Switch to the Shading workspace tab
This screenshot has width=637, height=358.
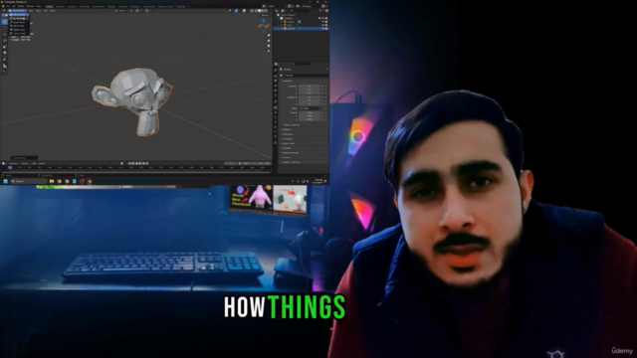coord(110,7)
